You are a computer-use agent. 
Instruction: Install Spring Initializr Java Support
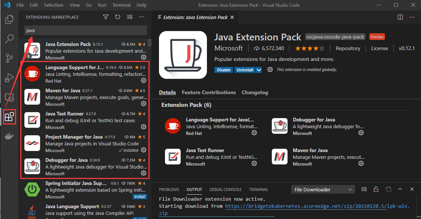(x=140, y=196)
